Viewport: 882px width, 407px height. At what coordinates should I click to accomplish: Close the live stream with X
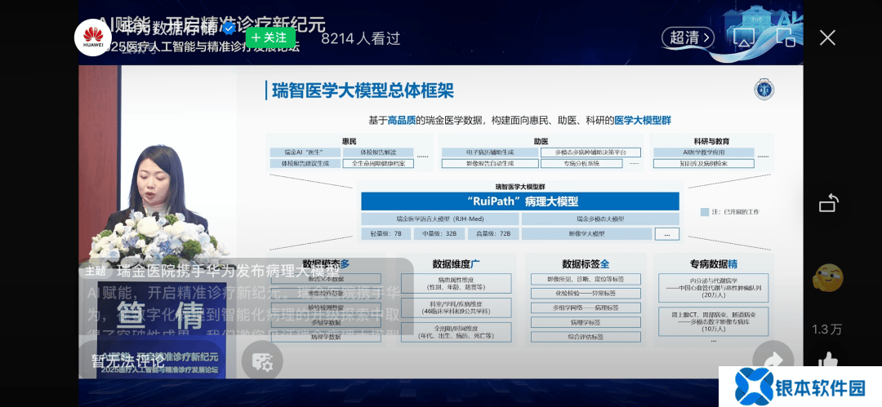coord(827,38)
